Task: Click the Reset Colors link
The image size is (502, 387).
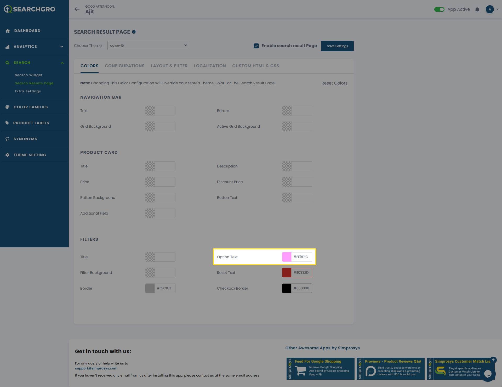Action: click(334, 83)
